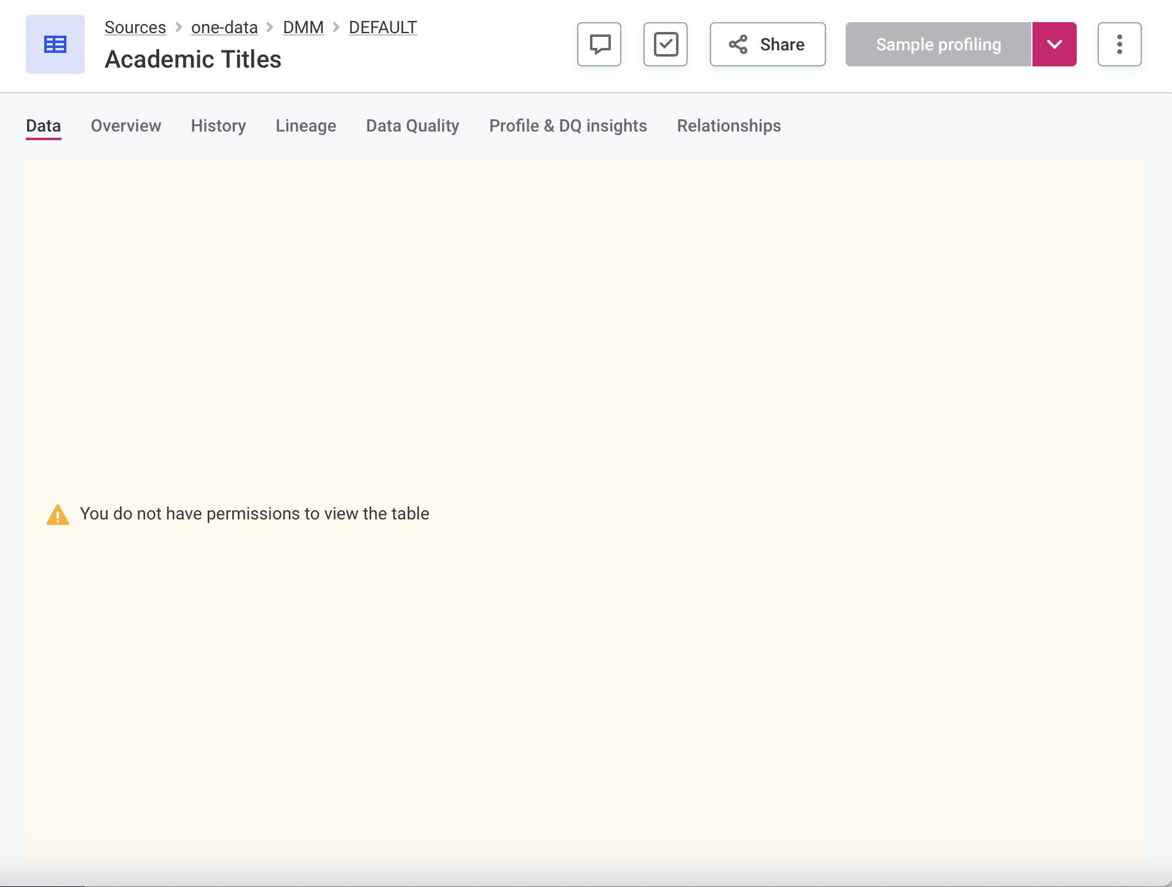Go to the DMM breadcrumb
Screen dimensions: 1172x887
[303, 27]
